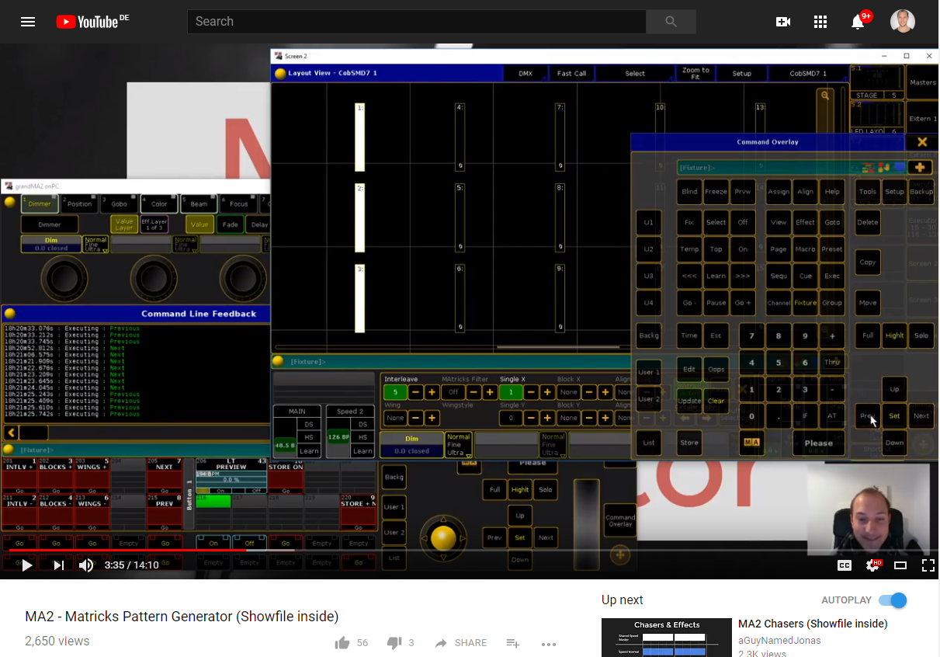Mute the video volume speaker

pos(86,565)
